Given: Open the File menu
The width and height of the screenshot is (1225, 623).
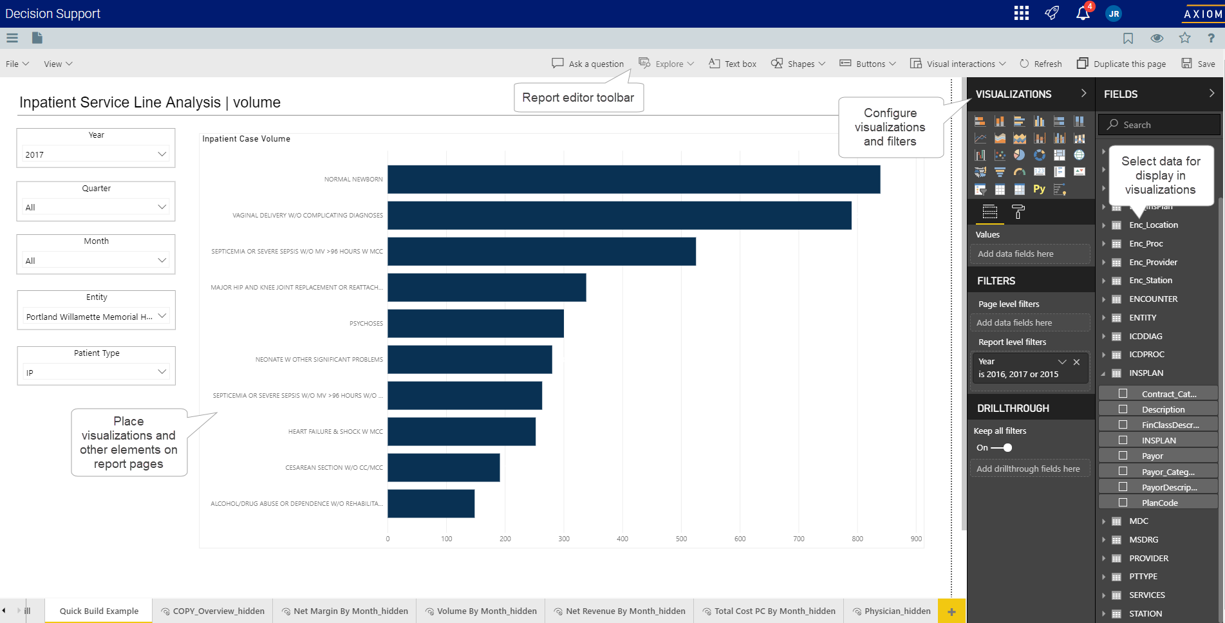Looking at the screenshot, I should [x=15, y=63].
